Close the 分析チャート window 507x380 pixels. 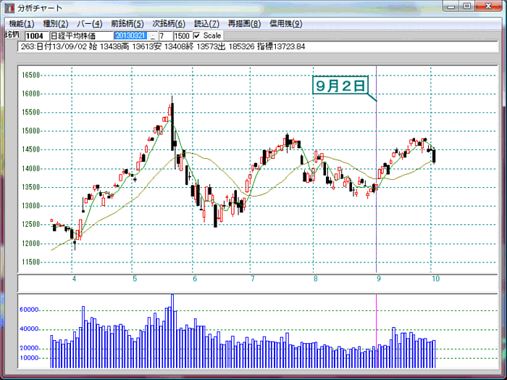488,6
